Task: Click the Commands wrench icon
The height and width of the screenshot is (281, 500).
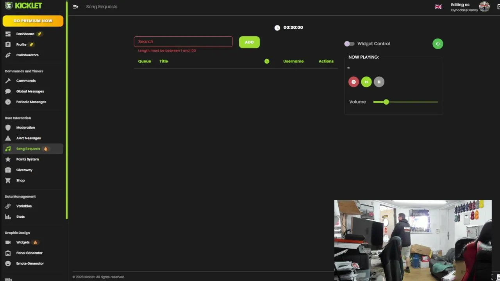Action: pos(8,81)
